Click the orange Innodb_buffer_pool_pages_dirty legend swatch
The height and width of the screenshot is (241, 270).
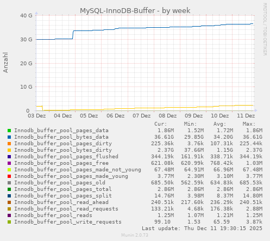pyautogui.click(x=9, y=144)
